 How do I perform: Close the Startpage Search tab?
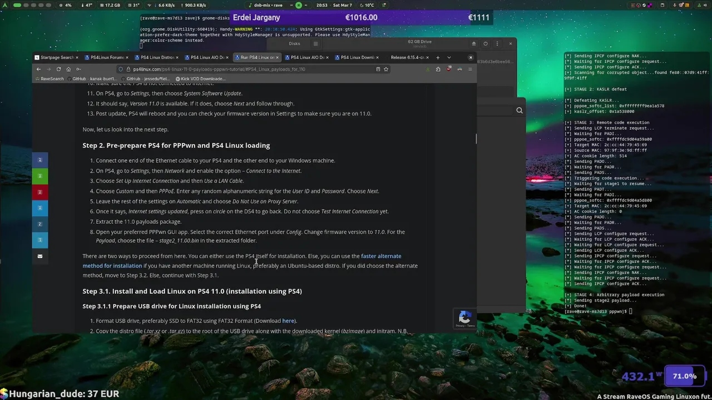[x=77, y=57]
